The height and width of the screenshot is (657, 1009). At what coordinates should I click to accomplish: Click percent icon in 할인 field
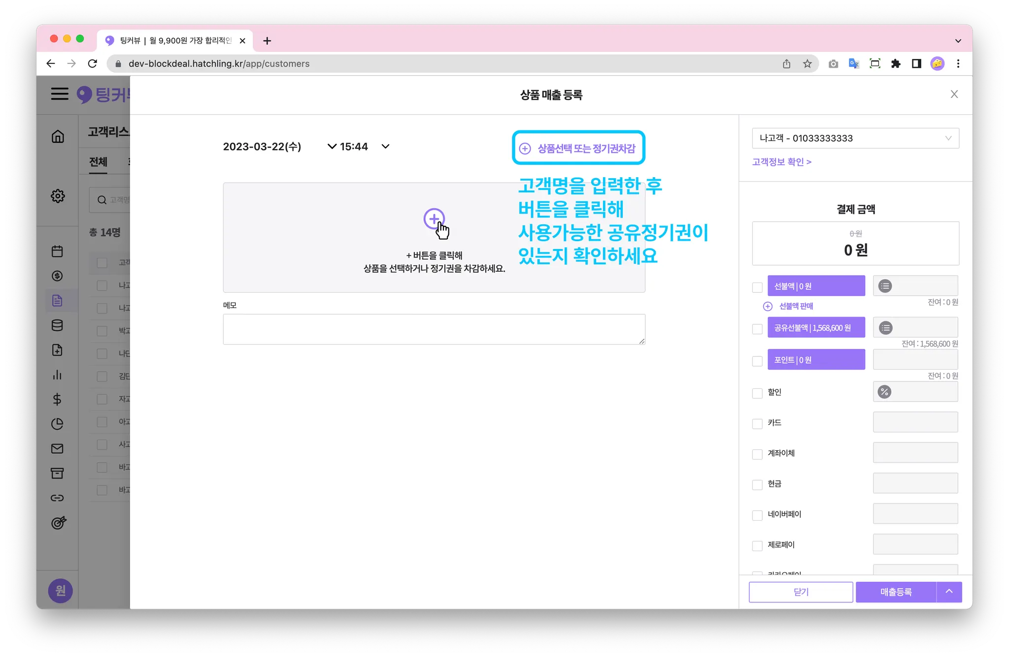(x=884, y=392)
